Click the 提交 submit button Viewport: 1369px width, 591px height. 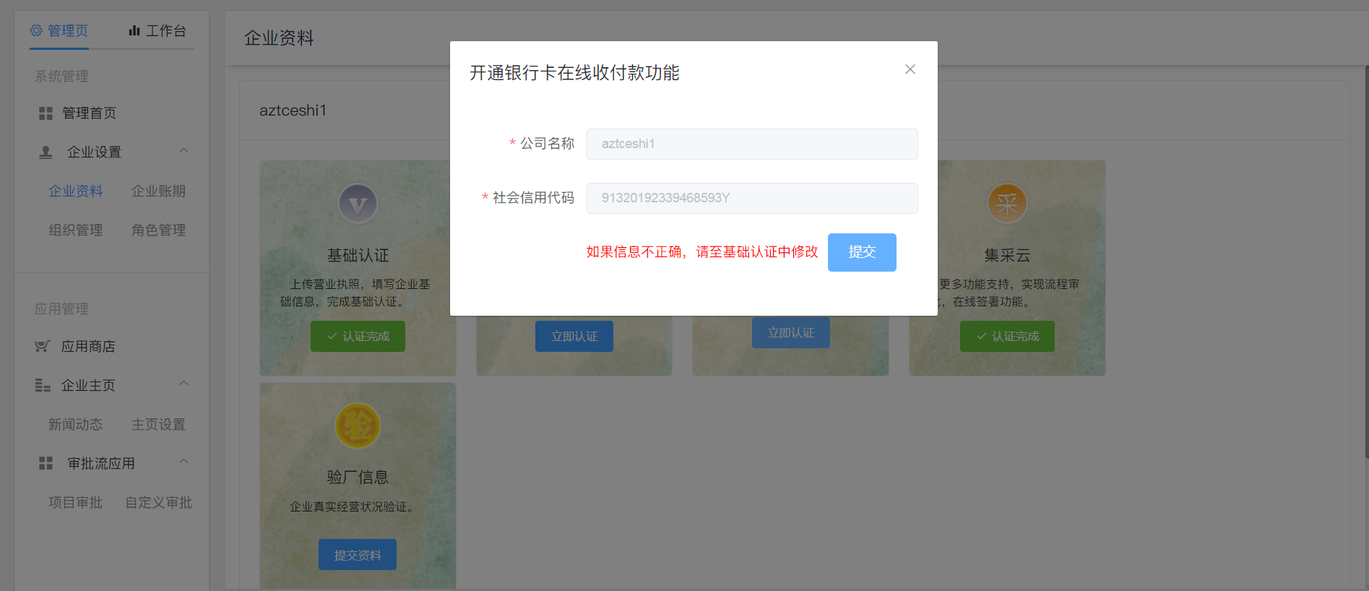click(861, 252)
